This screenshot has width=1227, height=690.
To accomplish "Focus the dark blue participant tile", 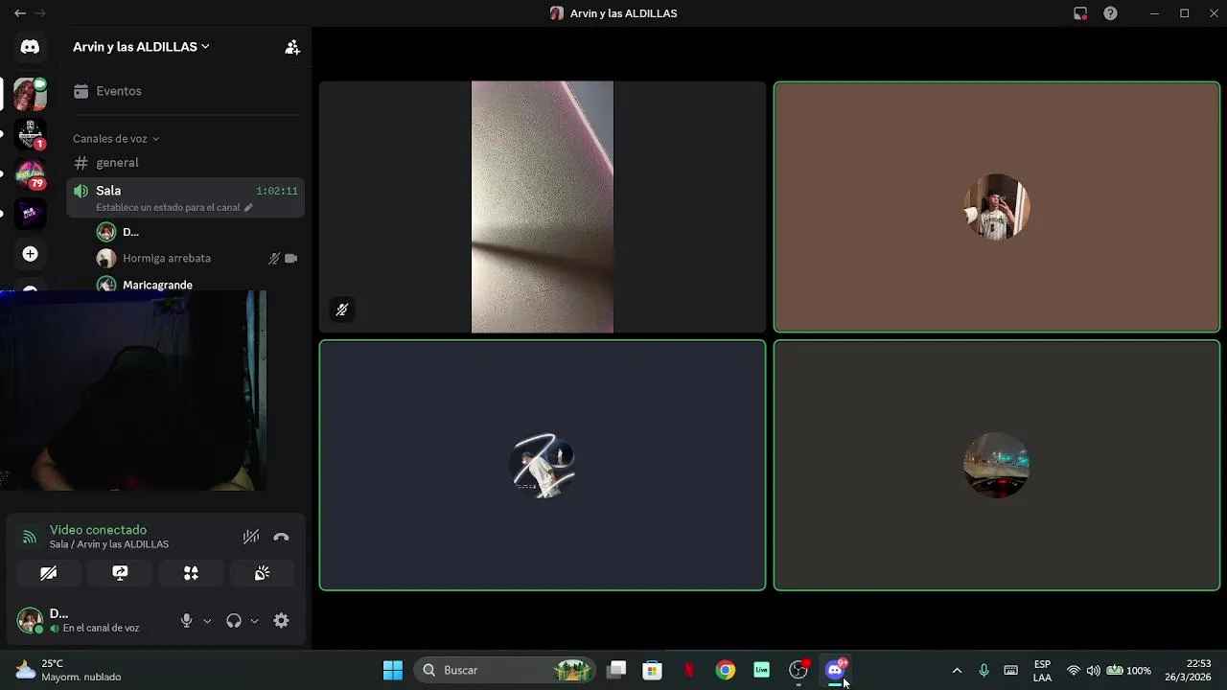I will (543, 466).
